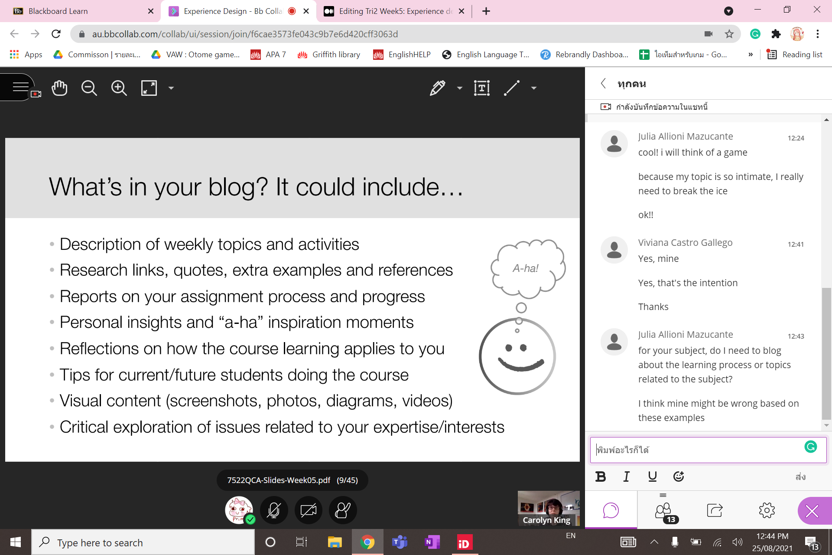Open the emoji picker in chat
This screenshot has height=555, width=832.
coord(678,477)
